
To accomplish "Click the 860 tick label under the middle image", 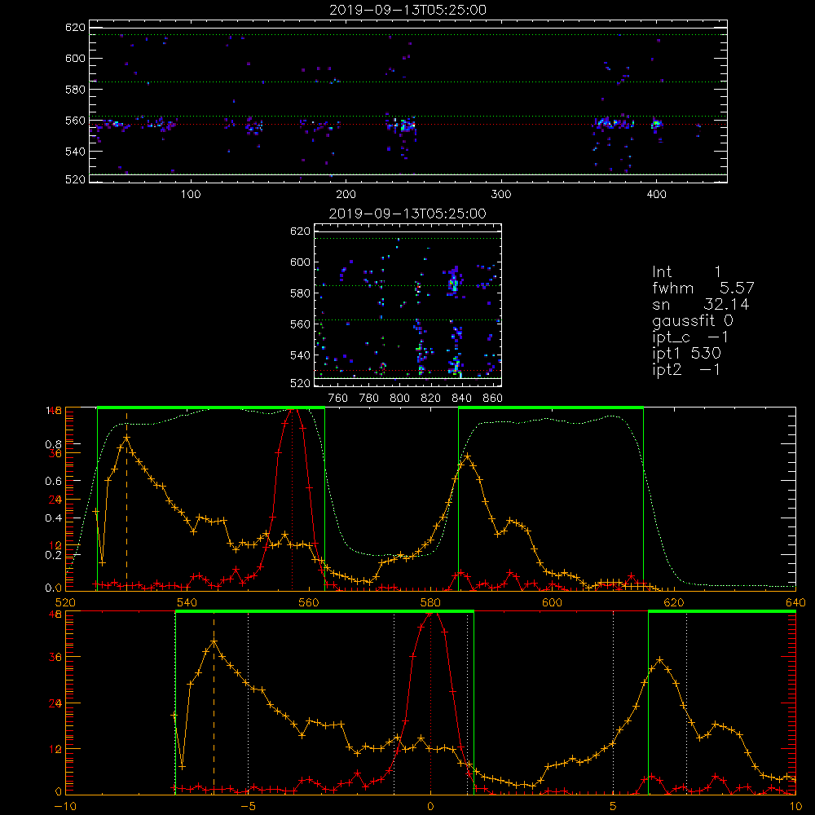I will tap(493, 399).
